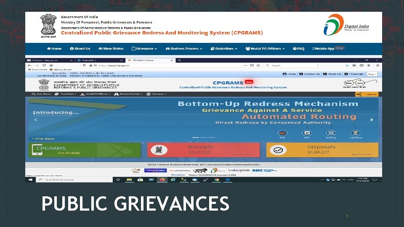Open the FAQ menu item
This screenshot has width=404, height=227.
[x=299, y=48]
